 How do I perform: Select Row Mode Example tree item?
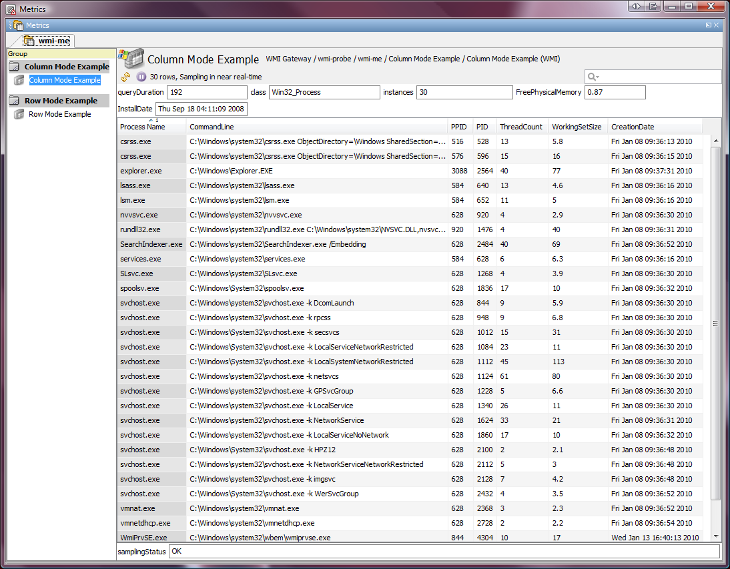coord(59,114)
